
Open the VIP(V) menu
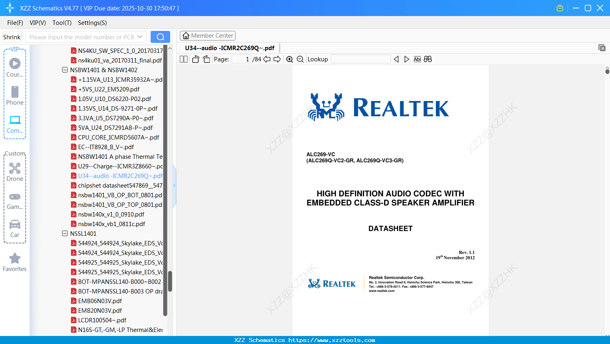[38, 23]
